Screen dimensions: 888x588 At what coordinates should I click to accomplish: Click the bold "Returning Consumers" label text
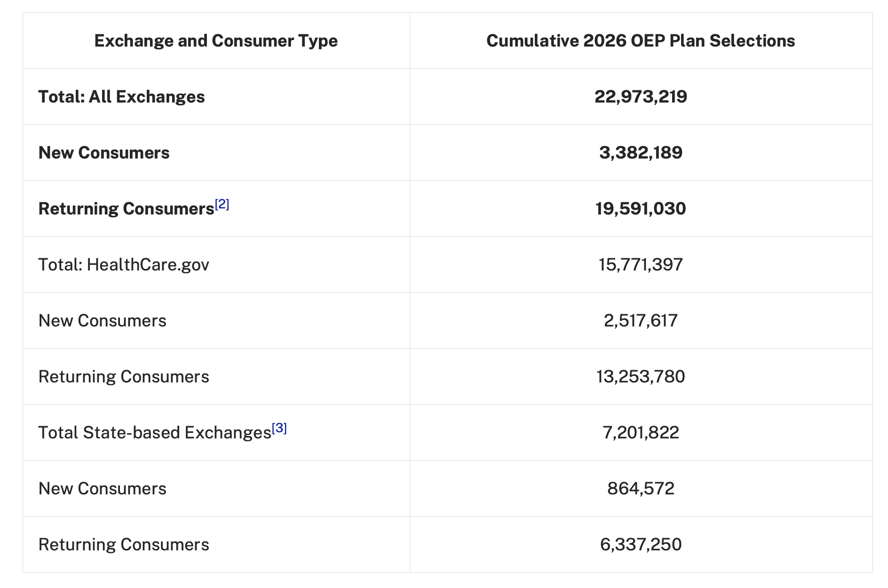point(126,209)
